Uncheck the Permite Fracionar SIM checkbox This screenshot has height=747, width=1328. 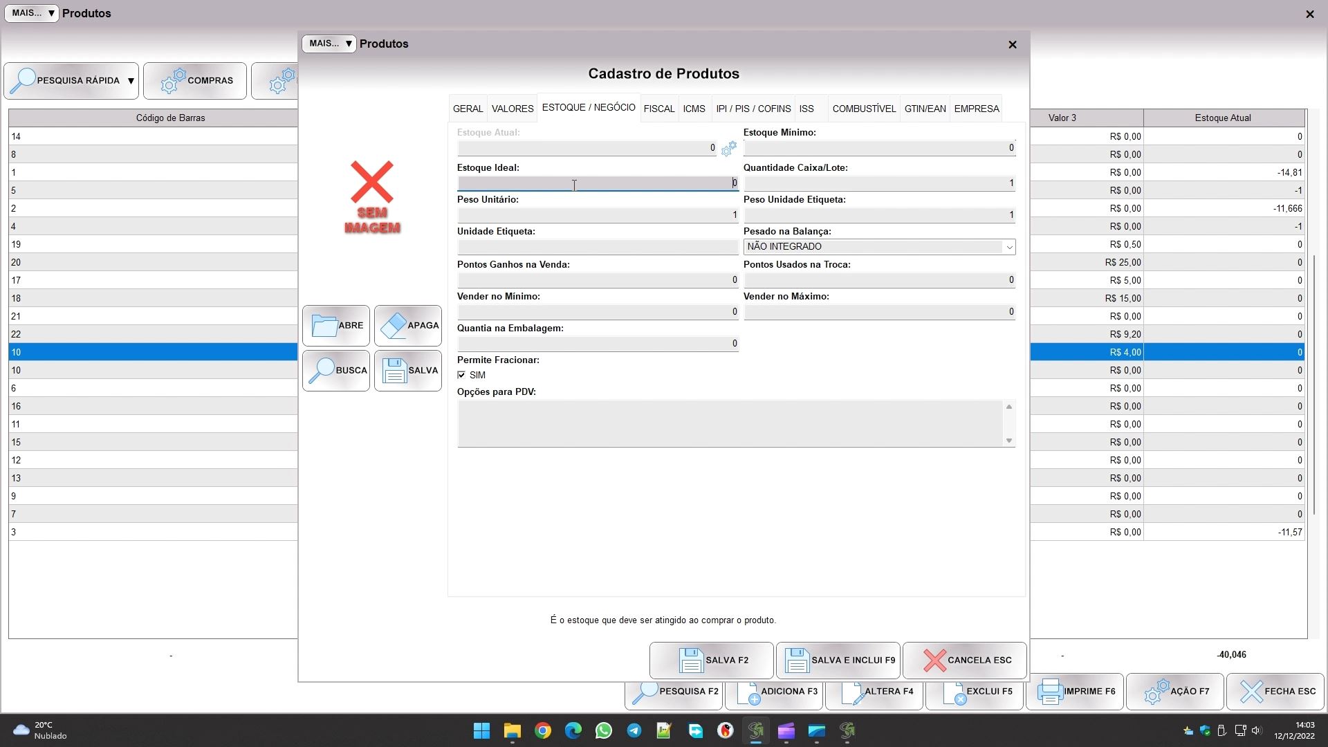[x=461, y=375]
